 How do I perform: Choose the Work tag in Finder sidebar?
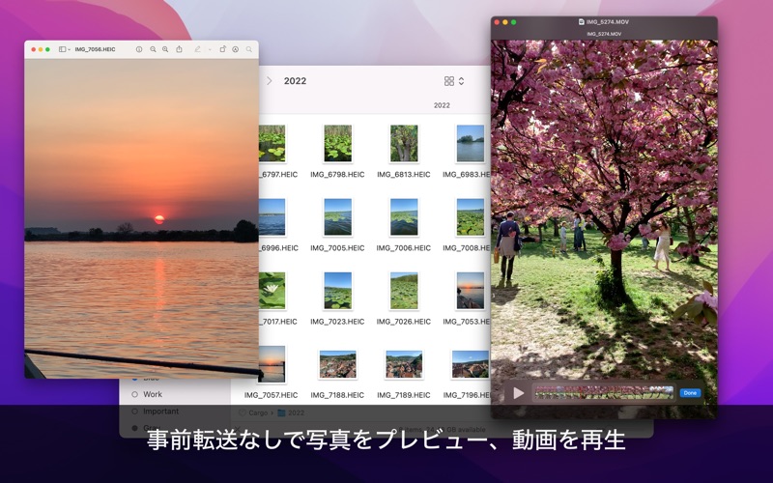147,394
